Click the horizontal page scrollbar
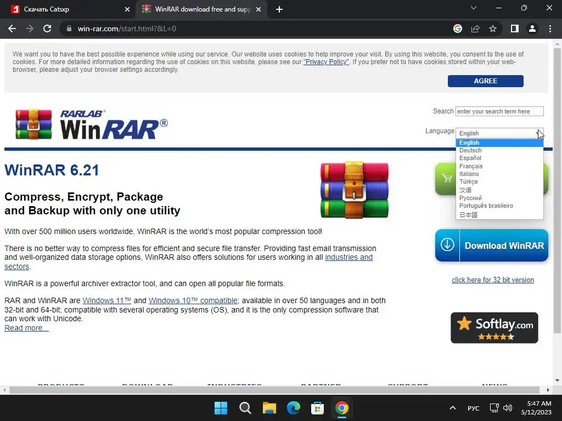Viewport: 562px width, 421px height. pyautogui.click(x=274, y=390)
